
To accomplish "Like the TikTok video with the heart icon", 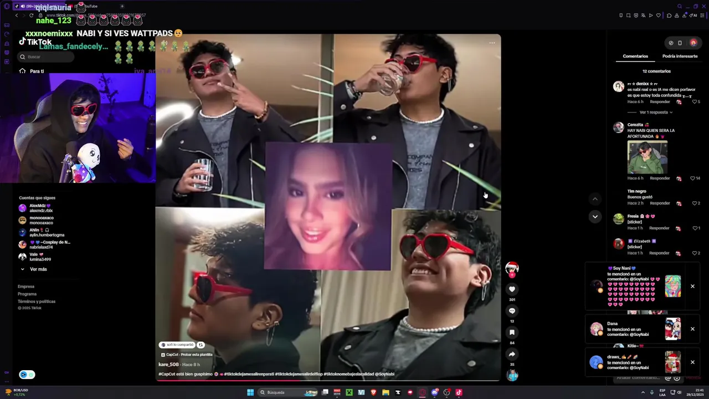I will [512, 289].
